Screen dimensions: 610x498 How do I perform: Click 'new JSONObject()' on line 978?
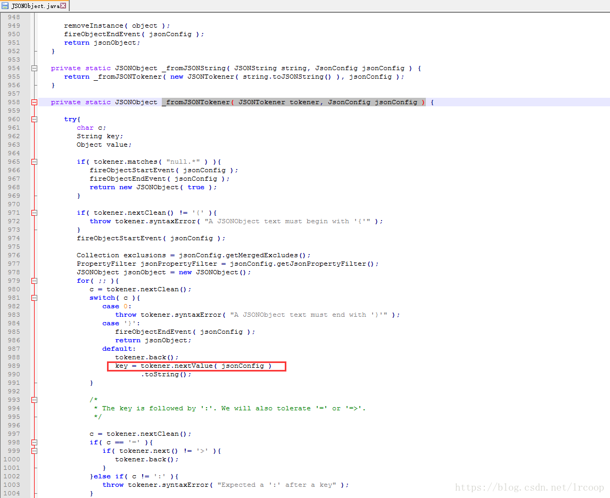213,272
